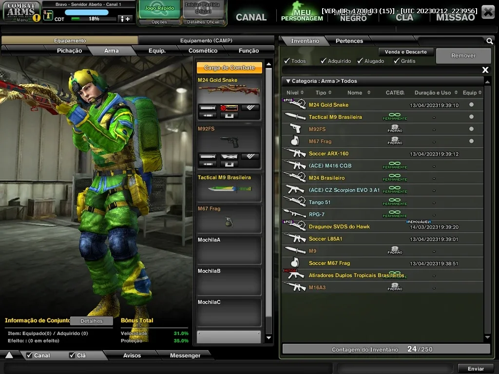Click the RPG-7 launcher icon
This screenshot has height=374, width=499.
tap(294, 214)
